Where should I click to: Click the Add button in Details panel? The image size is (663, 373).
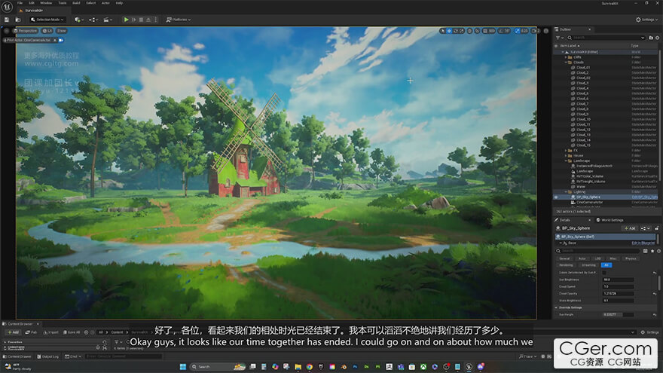pos(628,228)
